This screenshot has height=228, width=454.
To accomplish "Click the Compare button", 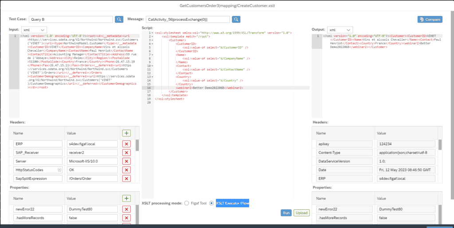I will [430, 19].
